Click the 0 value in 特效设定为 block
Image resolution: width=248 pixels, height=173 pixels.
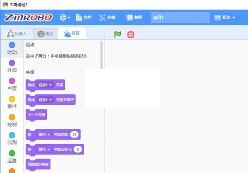78,149
